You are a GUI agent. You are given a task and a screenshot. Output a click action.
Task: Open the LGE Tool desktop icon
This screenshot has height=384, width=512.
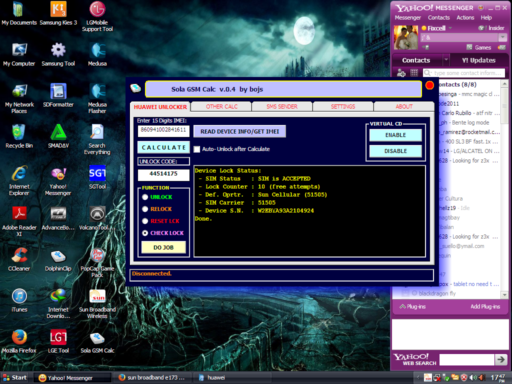coord(58,338)
